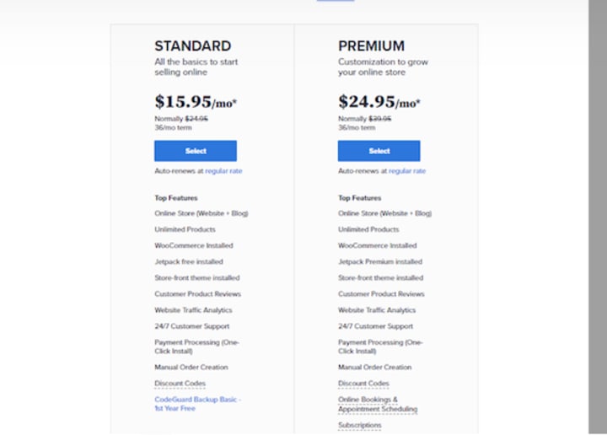Open regular rate link under Standard

point(223,171)
